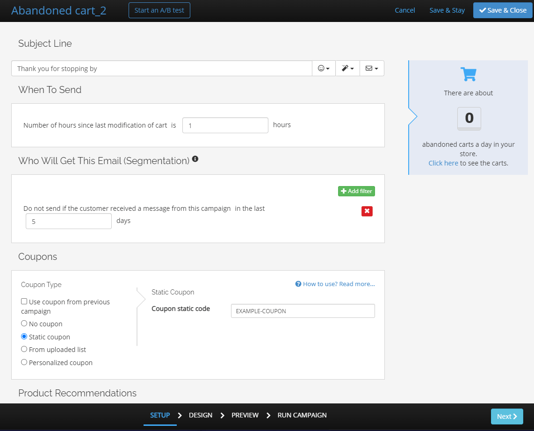Go to the DESIGN step
The image size is (534, 431).
(x=201, y=415)
